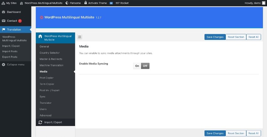This screenshot has height=137, width=267.
Task: Click the home icon in admin bar
Action: click(21, 3)
